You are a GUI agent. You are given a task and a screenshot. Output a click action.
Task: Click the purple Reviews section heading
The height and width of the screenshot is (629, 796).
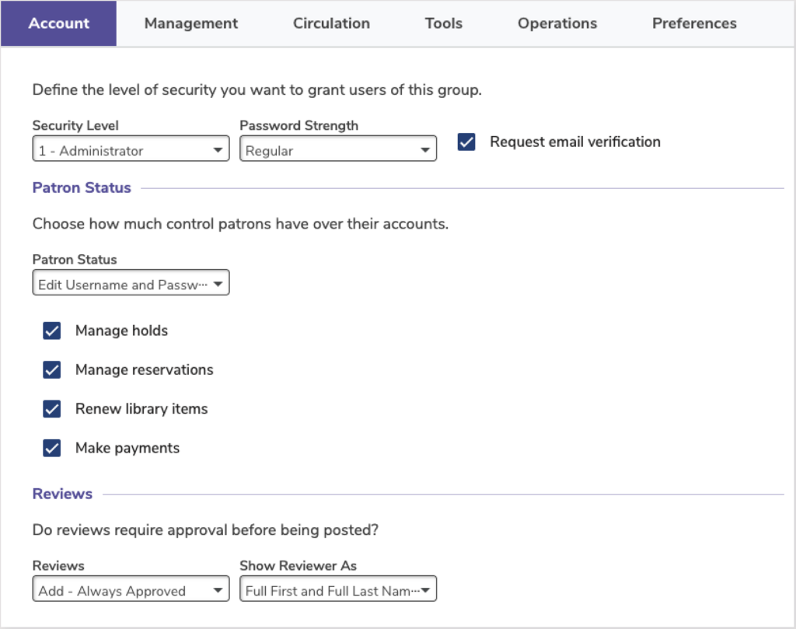point(62,494)
